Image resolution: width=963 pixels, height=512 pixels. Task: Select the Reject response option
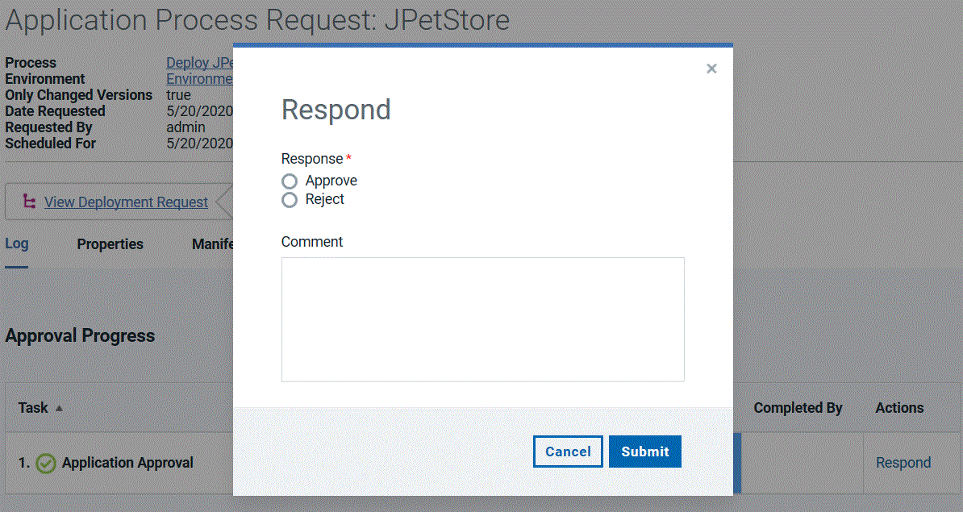(289, 200)
